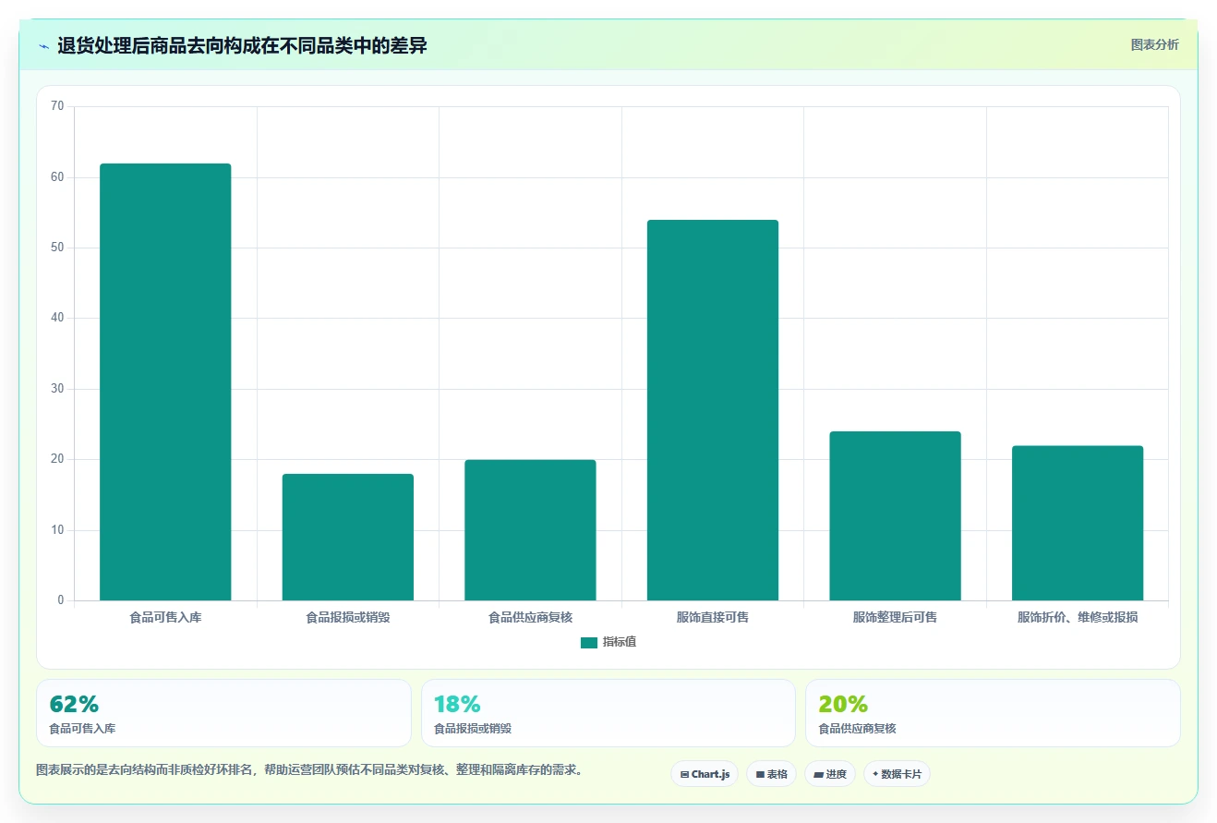The width and height of the screenshot is (1217, 823).
Task: Click the y-axis value 60
Action: click(x=57, y=177)
